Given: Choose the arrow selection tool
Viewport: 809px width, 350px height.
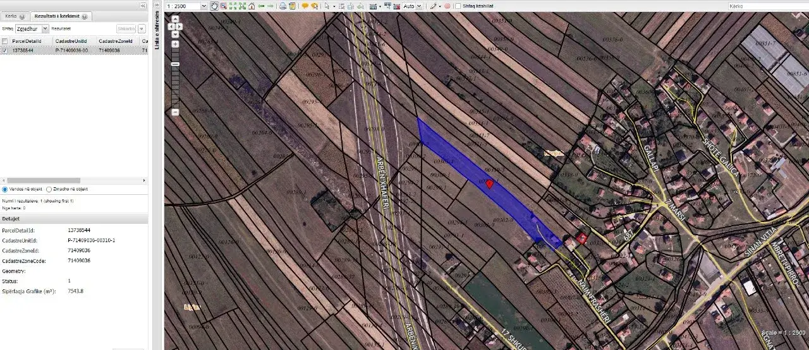Looking at the screenshot, I should click(326, 6).
